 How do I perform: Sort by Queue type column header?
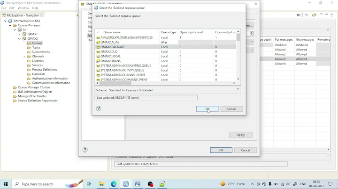click(x=169, y=32)
